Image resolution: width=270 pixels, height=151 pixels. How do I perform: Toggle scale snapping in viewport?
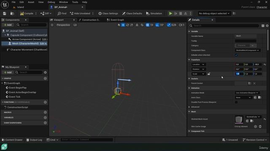coord(169,25)
